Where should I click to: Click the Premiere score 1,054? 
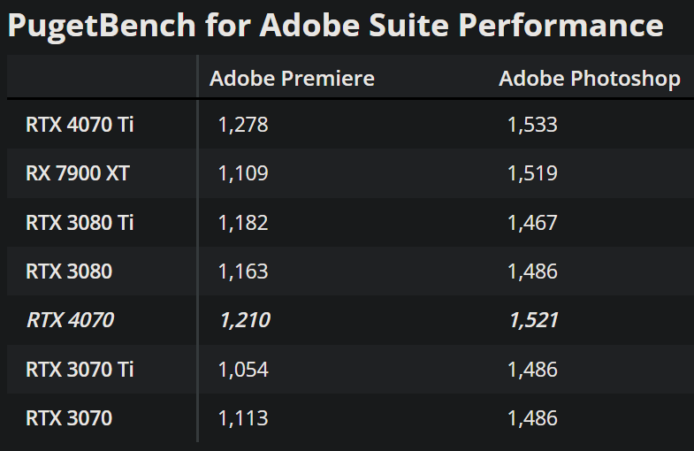click(242, 368)
